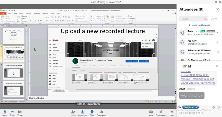Click the Normal view icon in status bar
Screen dimensions: 222x117
point(147,101)
